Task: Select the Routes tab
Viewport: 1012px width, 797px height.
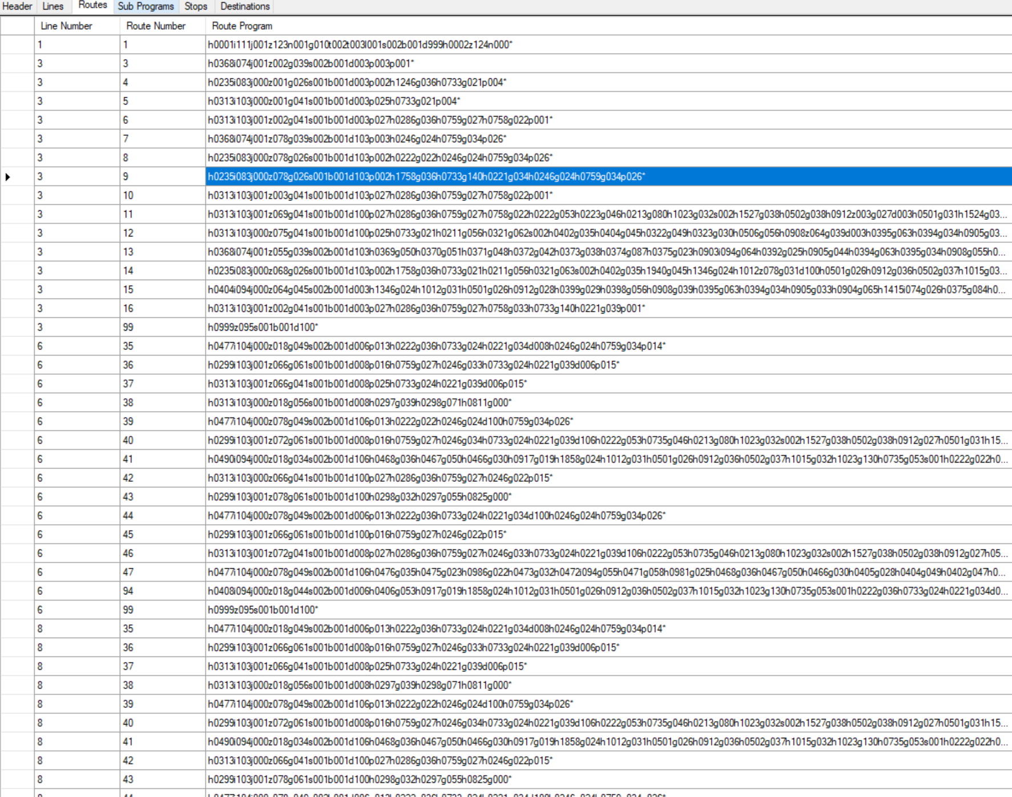Action: click(92, 6)
